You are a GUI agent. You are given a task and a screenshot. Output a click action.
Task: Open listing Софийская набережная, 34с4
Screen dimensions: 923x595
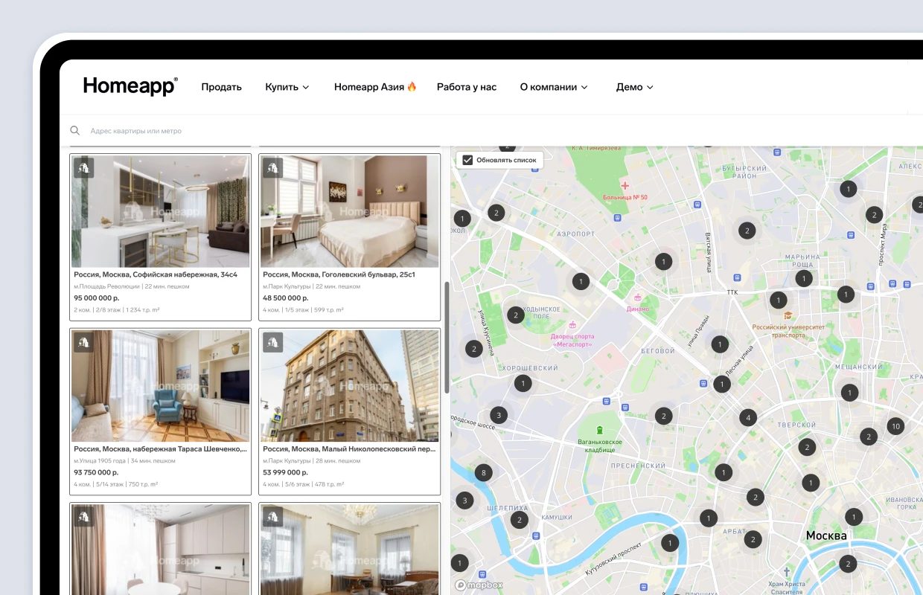[x=160, y=237]
